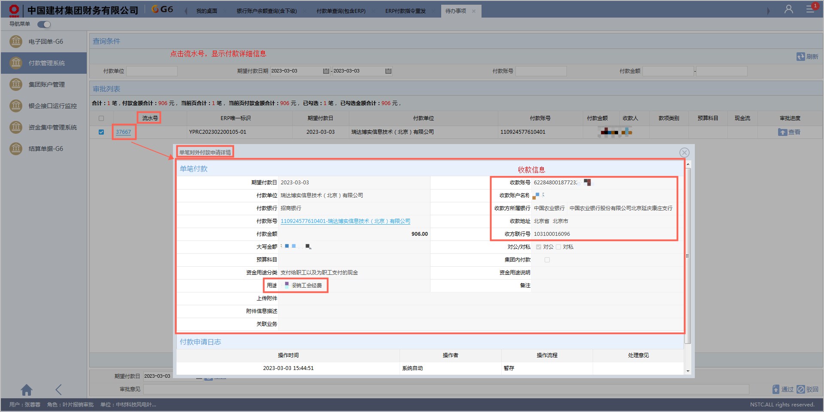Close the 待办事项 tab
Screen dimensions: 824x412
[474, 11]
